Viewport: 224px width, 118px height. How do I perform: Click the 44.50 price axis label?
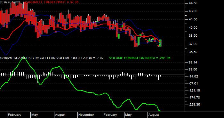(193, 3)
